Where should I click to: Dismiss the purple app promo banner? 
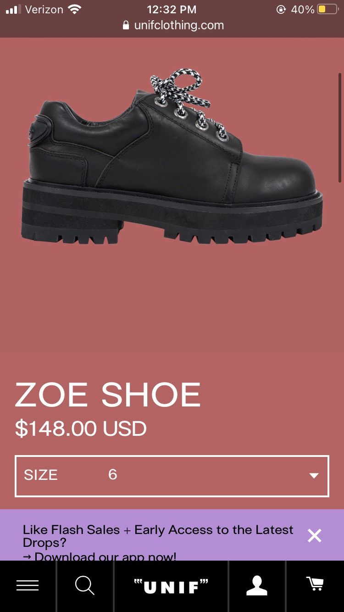click(x=315, y=535)
